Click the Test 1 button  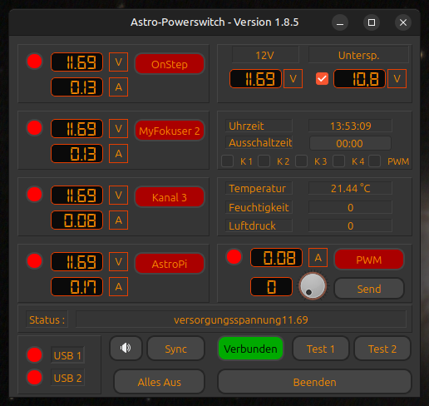tap(320, 349)
